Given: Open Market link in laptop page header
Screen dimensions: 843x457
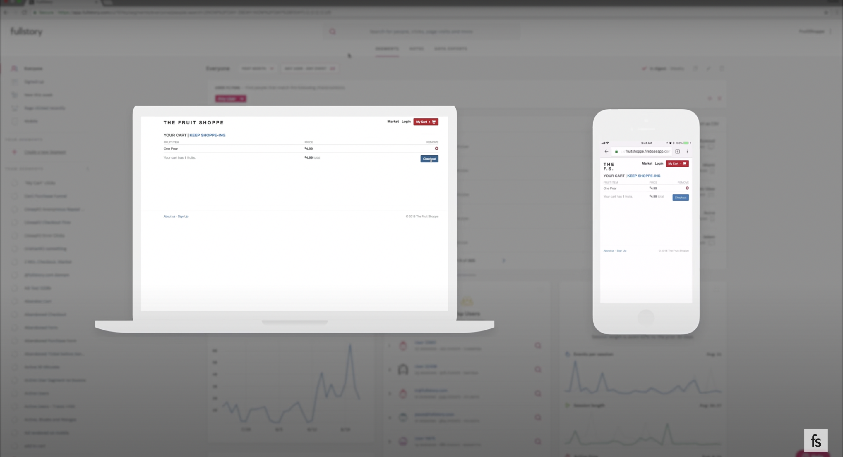Looking at the screenshot, I should tap(393, 122).
